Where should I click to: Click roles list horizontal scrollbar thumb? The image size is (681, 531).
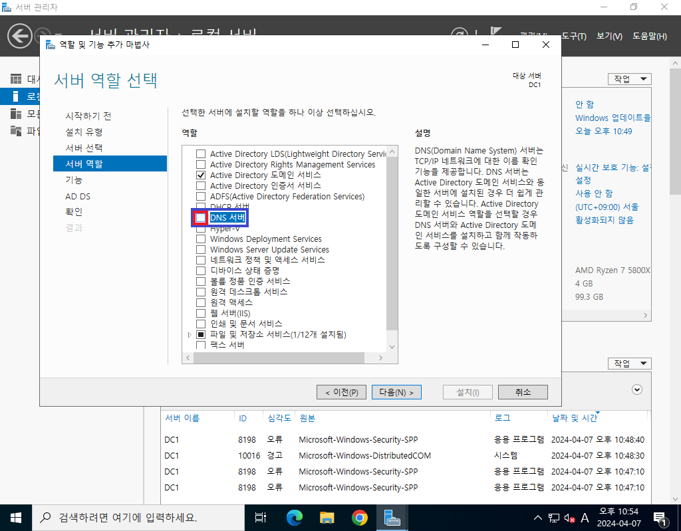pos(279,358)
